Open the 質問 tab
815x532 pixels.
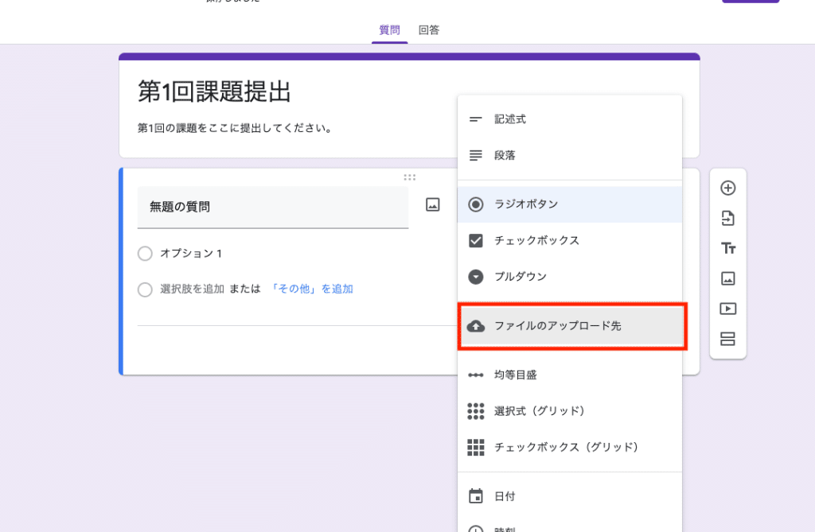[x=389, y=30]
